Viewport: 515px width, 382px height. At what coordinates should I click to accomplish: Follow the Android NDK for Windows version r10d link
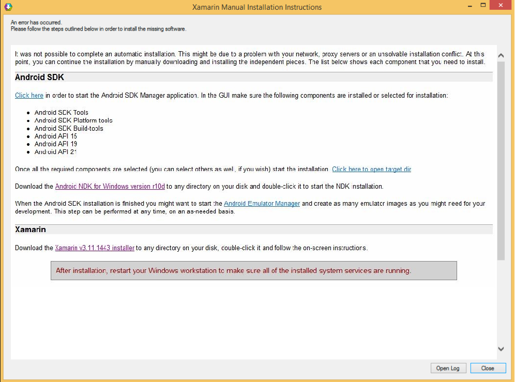tap(110, 186)
